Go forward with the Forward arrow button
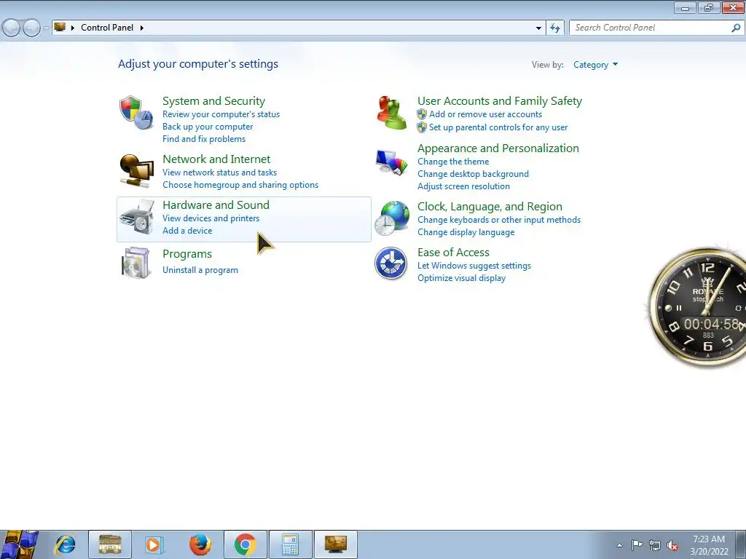 (31, 28)
